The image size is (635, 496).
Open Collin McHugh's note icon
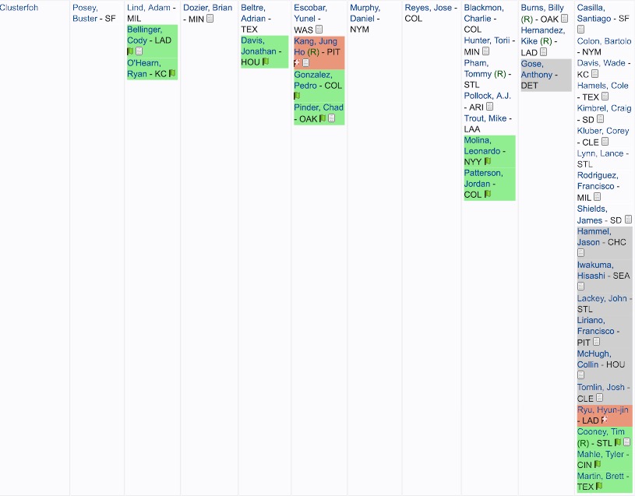(x=580, y=375)
